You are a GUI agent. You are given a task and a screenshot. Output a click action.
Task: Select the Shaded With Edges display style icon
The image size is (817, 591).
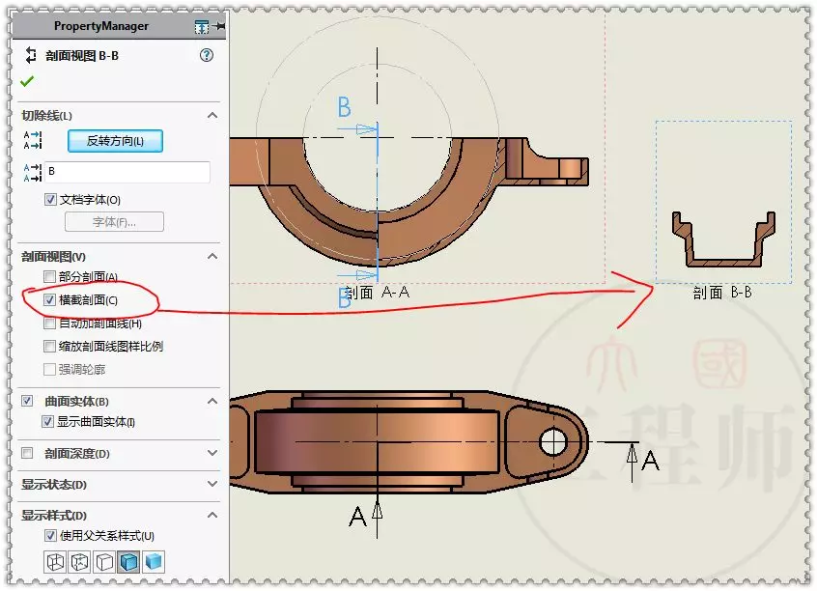click(x=128, y=562)
